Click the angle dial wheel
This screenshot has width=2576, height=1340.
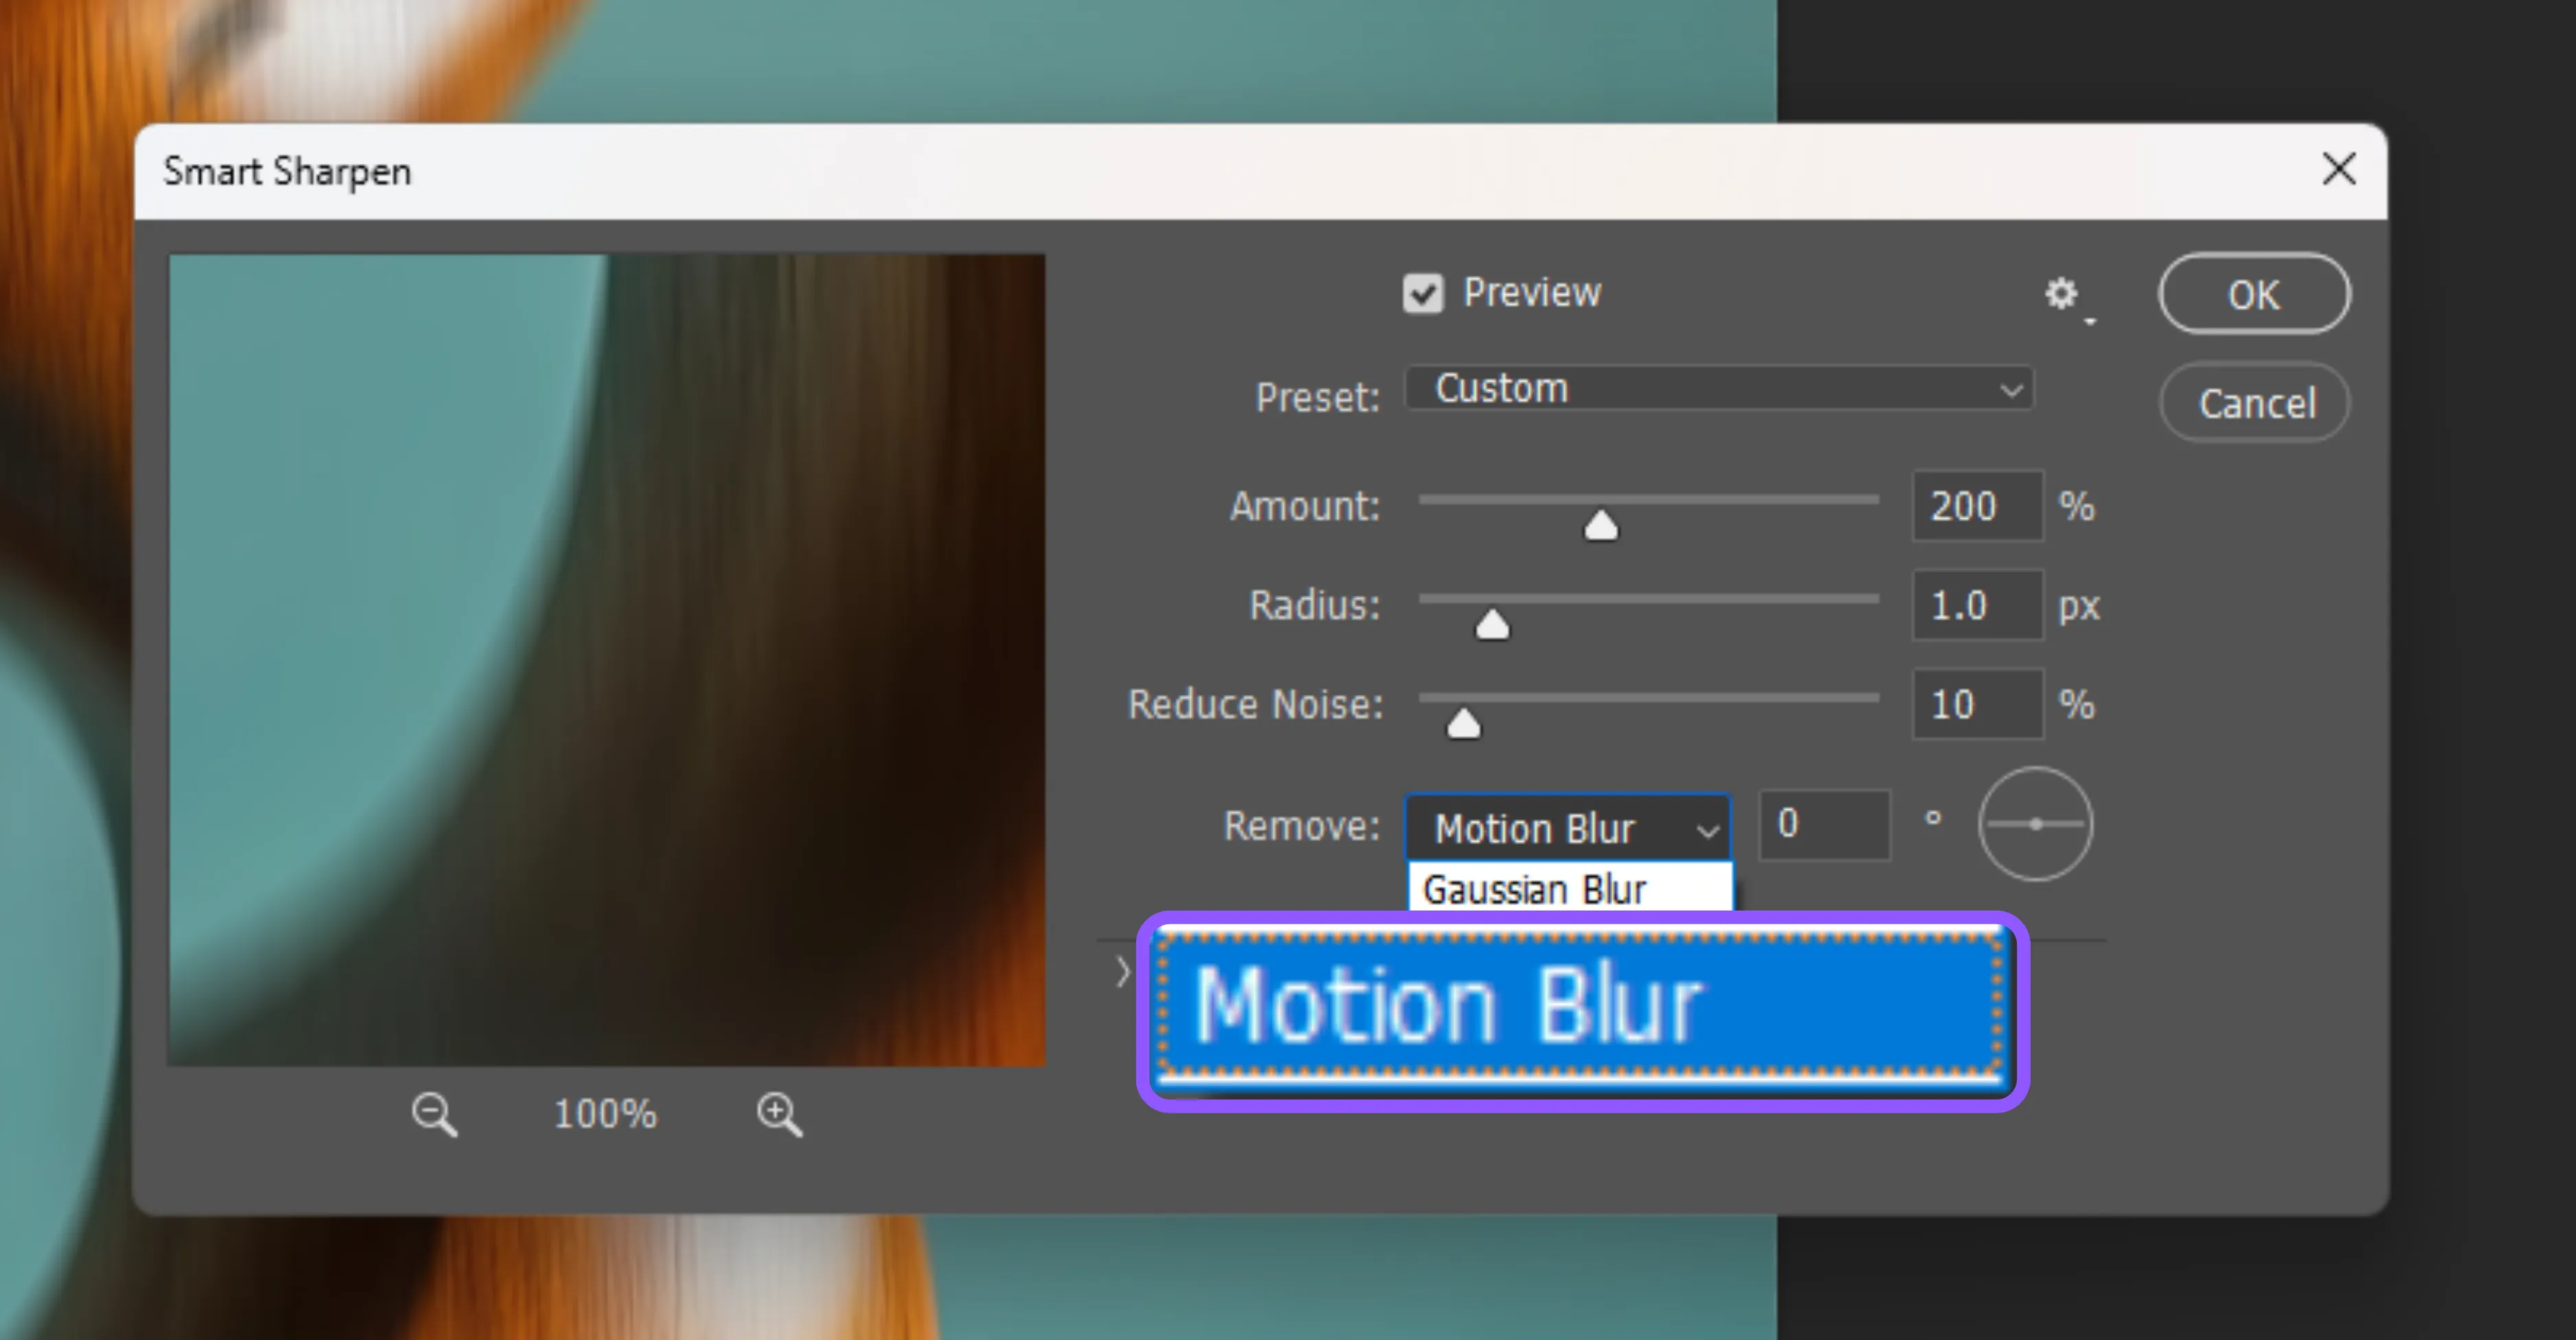pos(2035,824)
